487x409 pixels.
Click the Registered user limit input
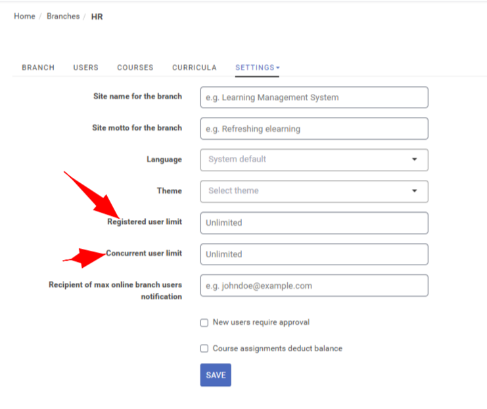point(314,223)
